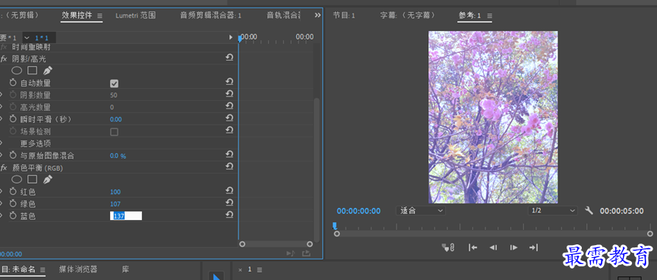Open the 1/2 playback resolution dropdown

[x=553, y=210]
